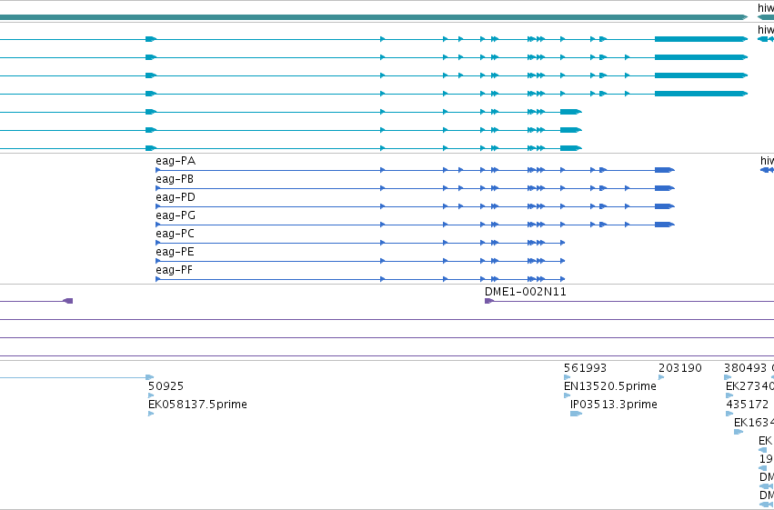Click the small purple block at far left
This screenshot has width=774, height=510.
tap(68, 301)
